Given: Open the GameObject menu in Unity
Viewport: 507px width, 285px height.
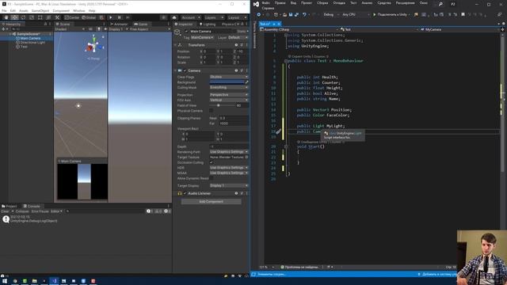Looking at the screenshot, I should [x=40, y=10].
